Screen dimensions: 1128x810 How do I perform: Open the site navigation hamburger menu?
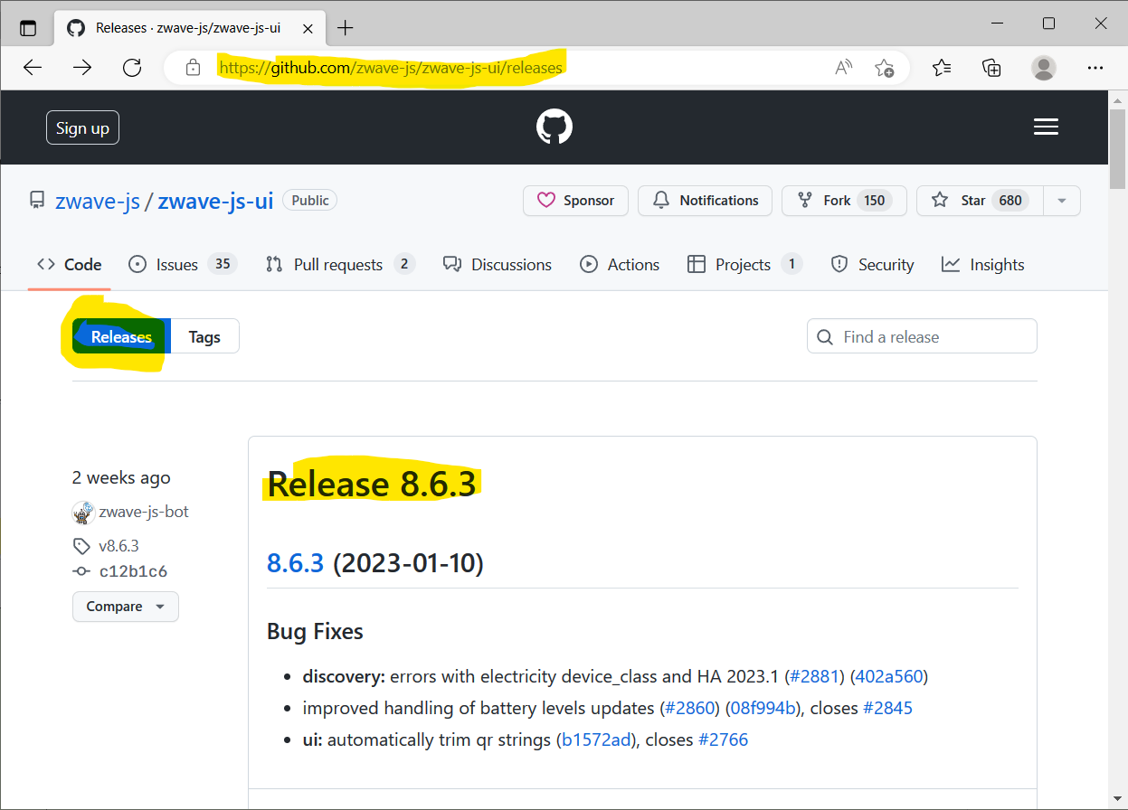[1046, 127]
